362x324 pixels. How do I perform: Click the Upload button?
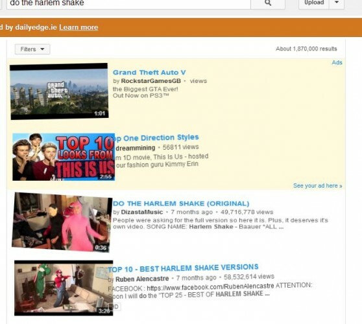(x=314, y=3)
